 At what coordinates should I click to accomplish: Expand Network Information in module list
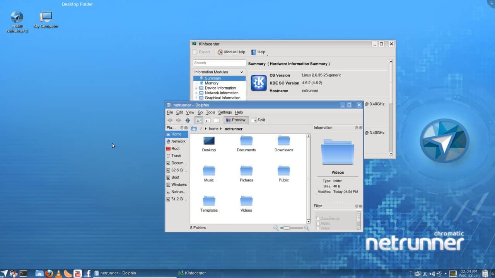197,93
